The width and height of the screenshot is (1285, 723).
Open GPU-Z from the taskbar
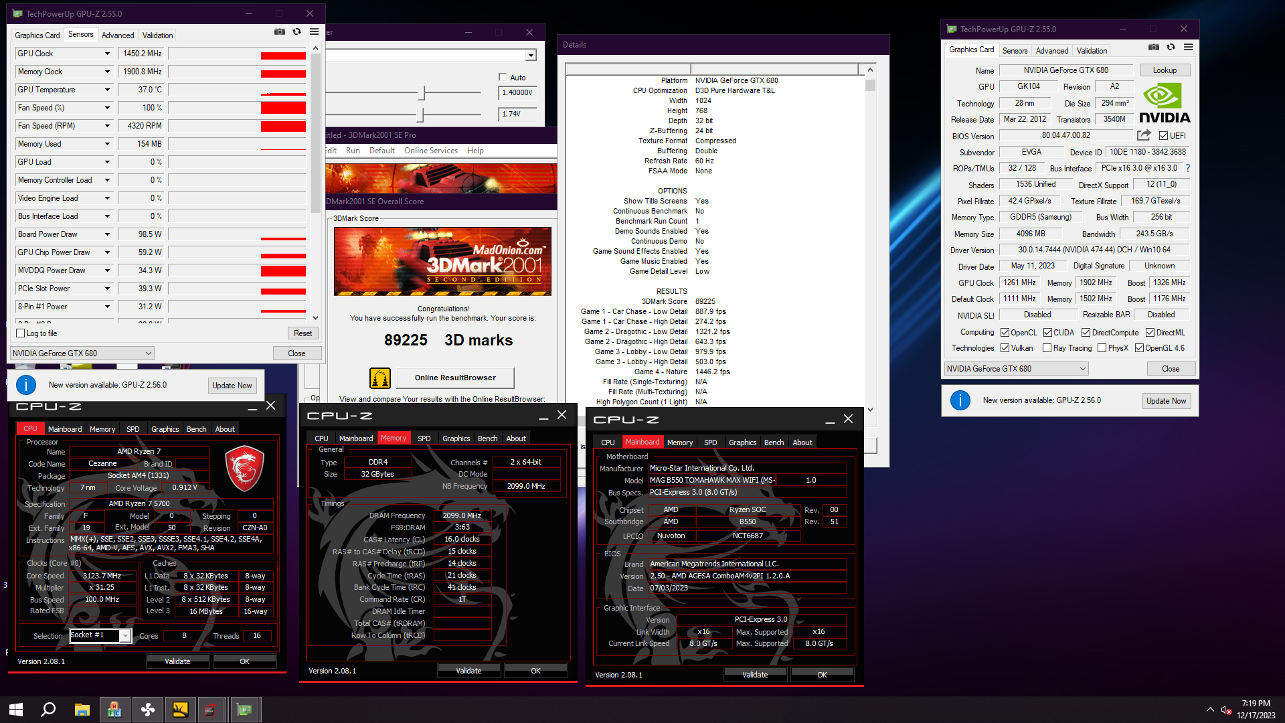pos(245,710)
